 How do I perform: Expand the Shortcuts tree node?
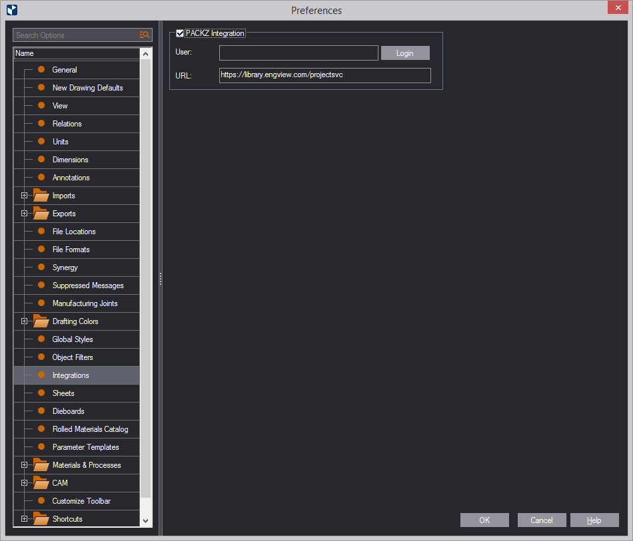tap(24, 519)
